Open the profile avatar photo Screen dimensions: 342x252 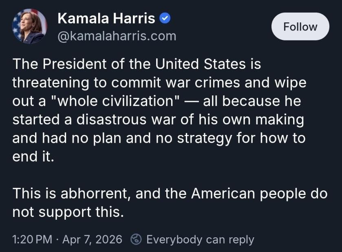29,27
